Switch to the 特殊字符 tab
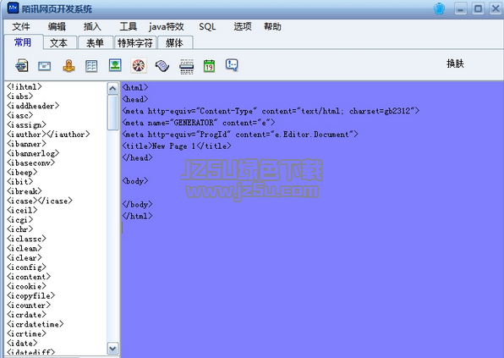The image size is (504, 358). tap(135, 43)
